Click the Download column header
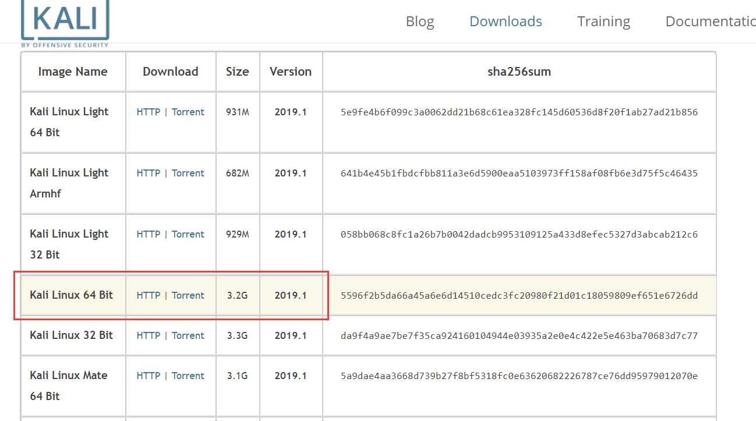The width and height of the screenshot is (756, 421). click(171, 72)
